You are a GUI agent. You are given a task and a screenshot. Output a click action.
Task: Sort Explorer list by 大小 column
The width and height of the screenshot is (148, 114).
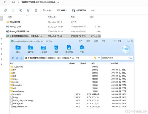tap(92, 17)
